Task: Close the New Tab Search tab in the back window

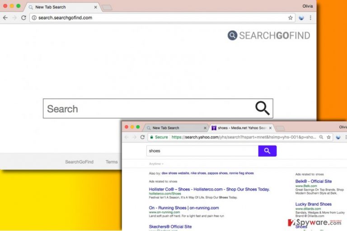Action: click(96, 7)
